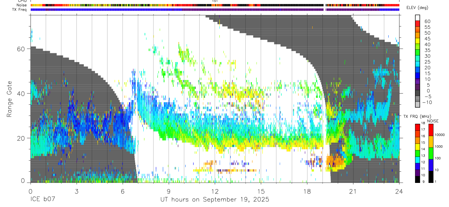Click the x-axis tick label '9'
449x207 pixels.
click(169, 191)
